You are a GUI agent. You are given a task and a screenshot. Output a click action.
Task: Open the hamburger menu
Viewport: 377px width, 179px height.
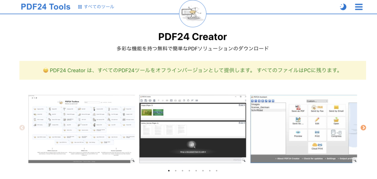point(359,7)
